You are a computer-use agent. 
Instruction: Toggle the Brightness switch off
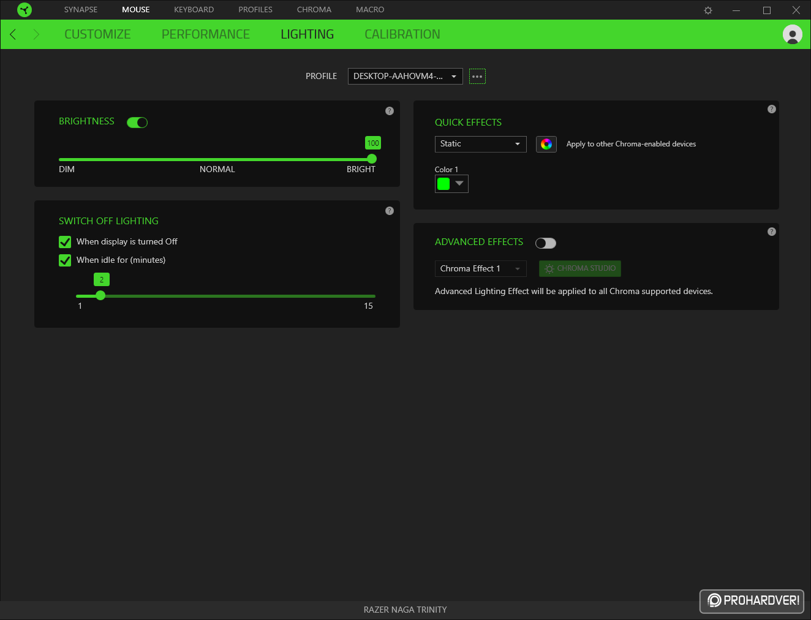click(137, 123)
